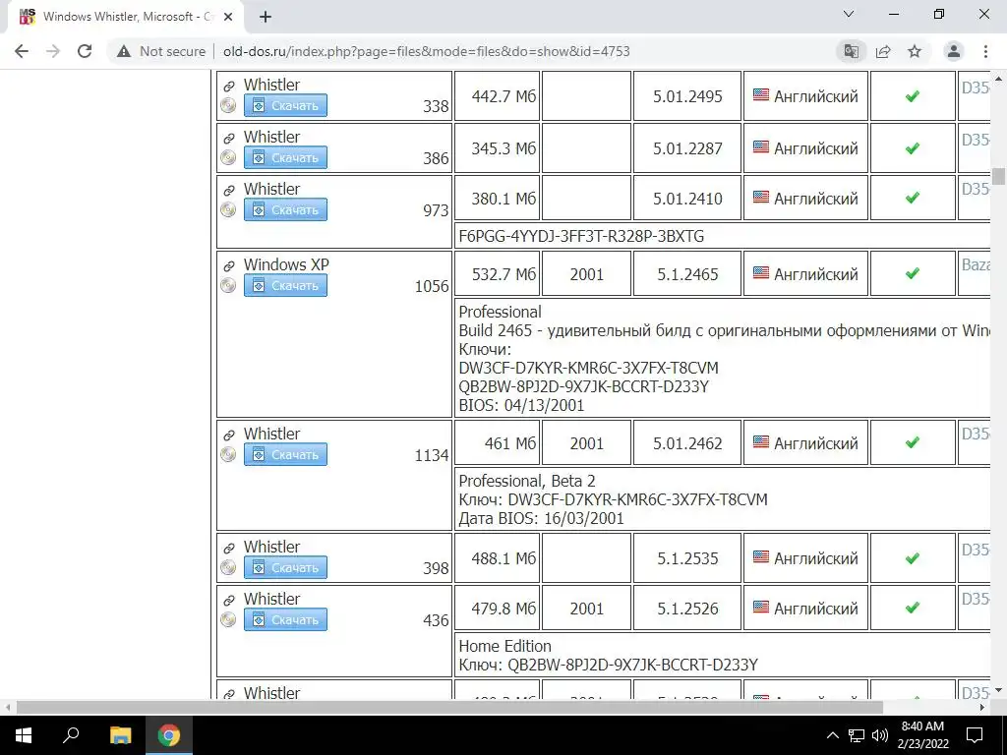Click CD disc icon in Windows XP row
The image size is (1007, 755).
(x=228, y=285)
